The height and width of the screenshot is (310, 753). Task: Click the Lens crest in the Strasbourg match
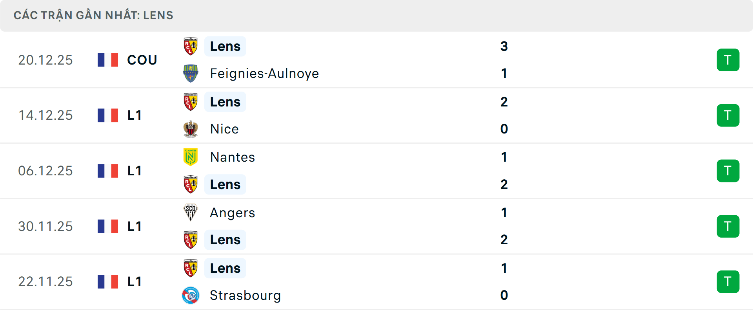pyautogui.click(x=191, y=268)
